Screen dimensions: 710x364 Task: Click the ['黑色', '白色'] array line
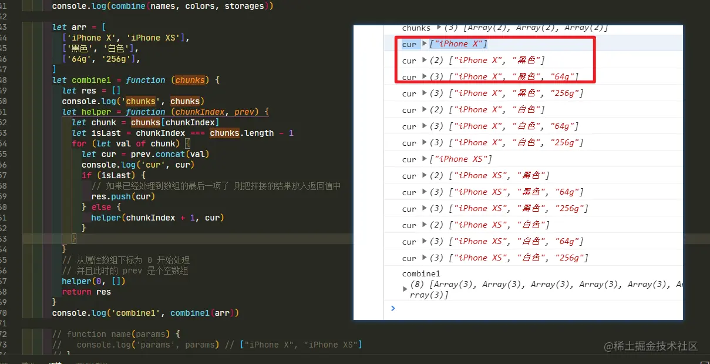pyautogui.click(x=101, y=48)
